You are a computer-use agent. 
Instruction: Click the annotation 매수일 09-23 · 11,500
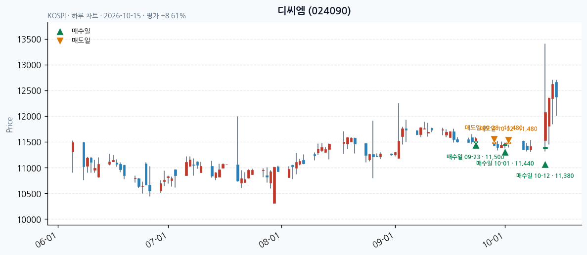point(475,157)
